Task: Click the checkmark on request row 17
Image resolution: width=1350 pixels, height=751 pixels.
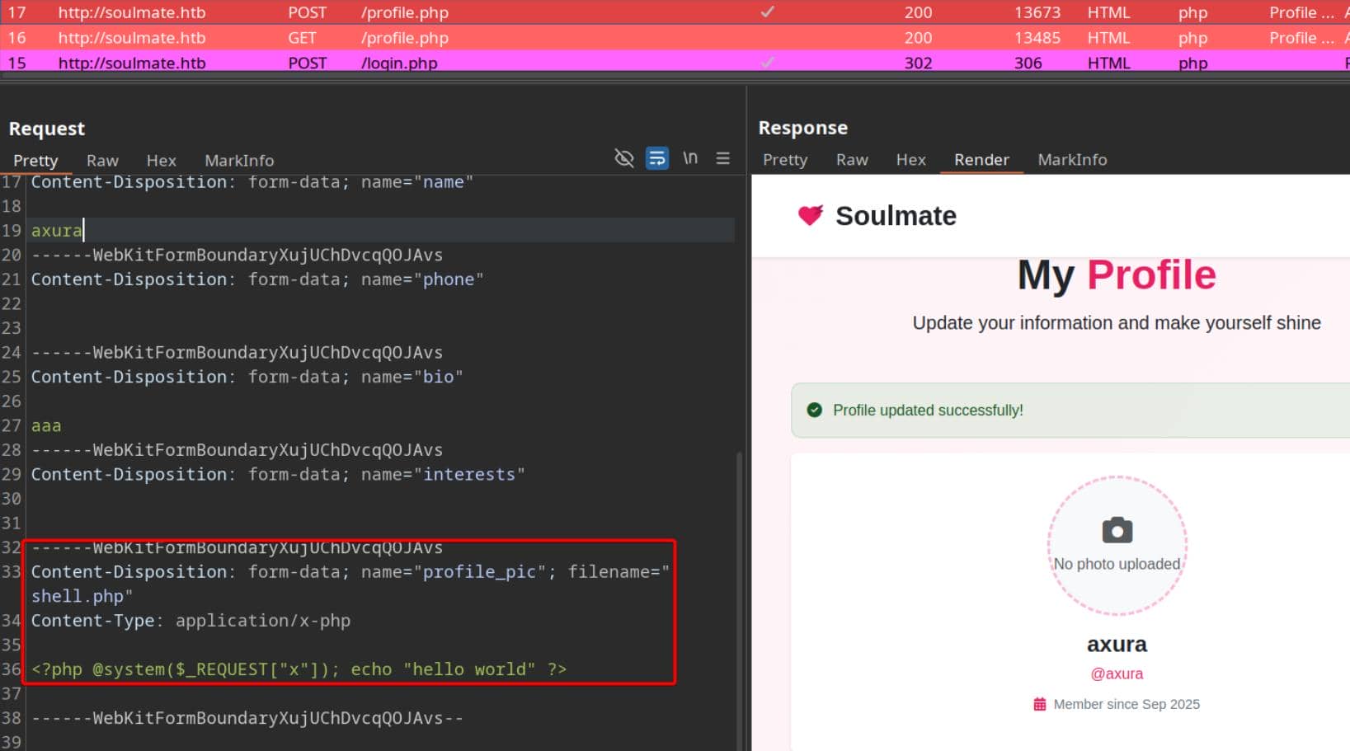Action: (x=767, y=12)
